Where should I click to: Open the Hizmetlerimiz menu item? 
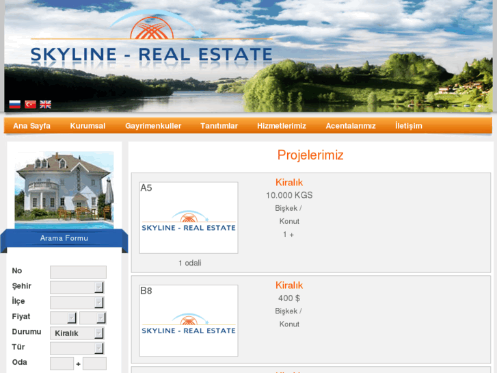click(282, 126)
